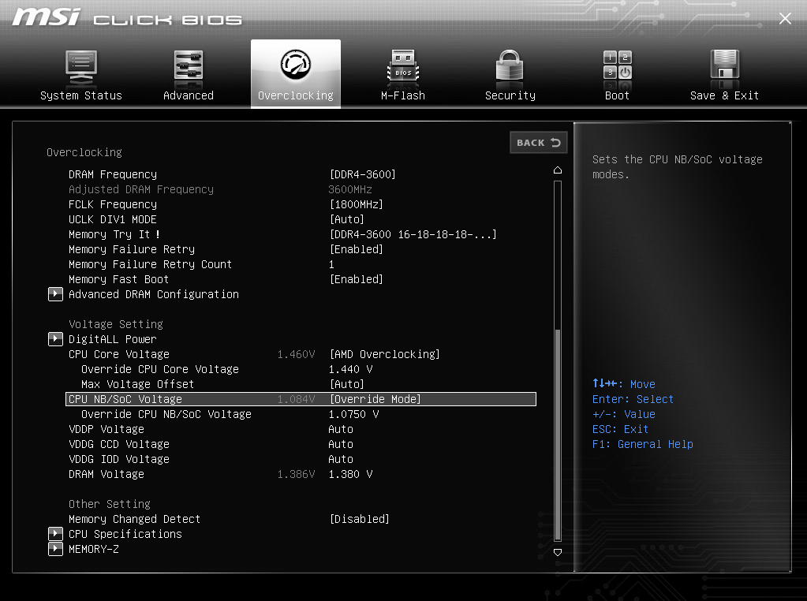Open the FCLK Frequency [1800MHz] option

pyautogui.click(x=356, y=204)
